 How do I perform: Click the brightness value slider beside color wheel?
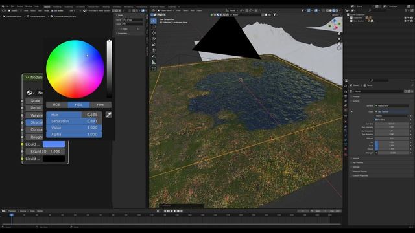109,69
